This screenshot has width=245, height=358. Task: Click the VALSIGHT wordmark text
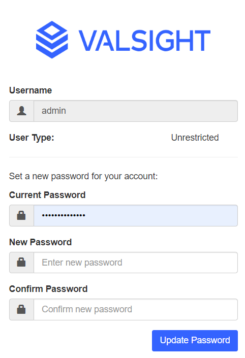pos(144,41)
